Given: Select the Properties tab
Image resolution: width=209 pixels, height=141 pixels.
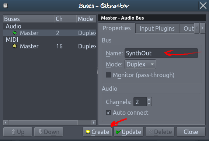Looking at the screenshot, I should pyautogui.click(x=117, y=28).
